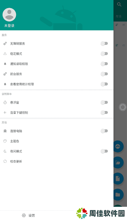The image size is (127, 220).
Task: Select the 主题色 menu item
Action: [57, 141]
